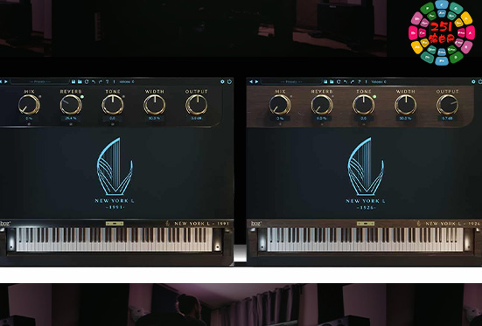Click redo arrow in 1926 plugin toolbar

352,82
